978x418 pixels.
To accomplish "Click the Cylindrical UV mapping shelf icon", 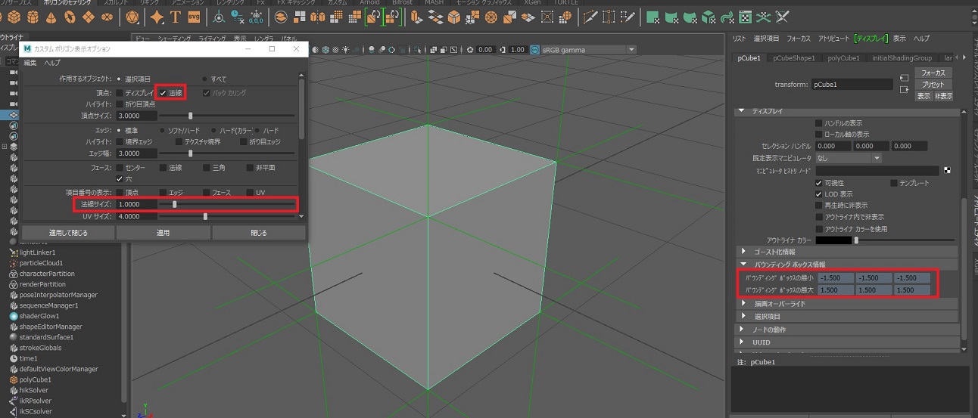I will click(671, 17).
